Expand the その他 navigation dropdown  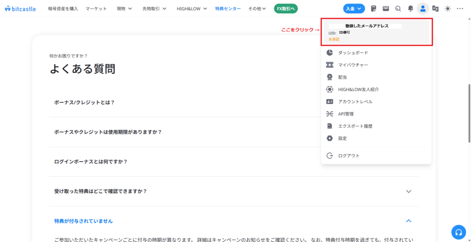[257, 9]
